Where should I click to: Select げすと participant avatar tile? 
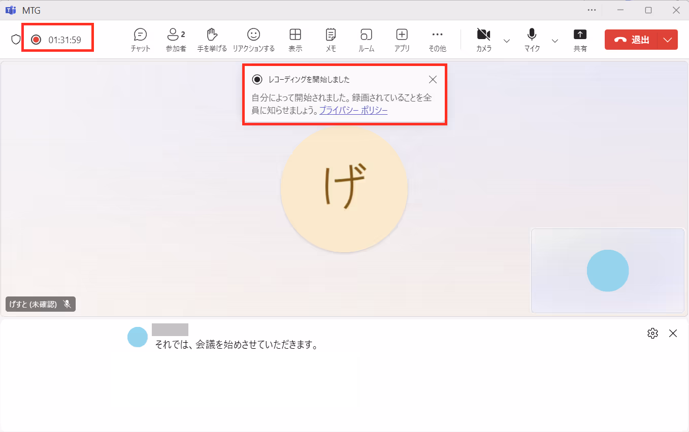coord(344,189)
